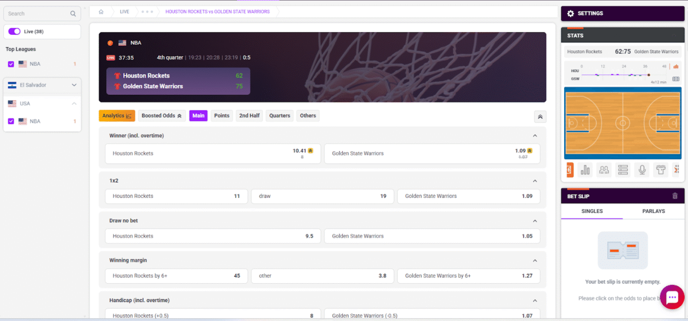Pick Draw no bet Golden State 1.05
This screenshot has width=688, height=321.
tap(432, 236)
